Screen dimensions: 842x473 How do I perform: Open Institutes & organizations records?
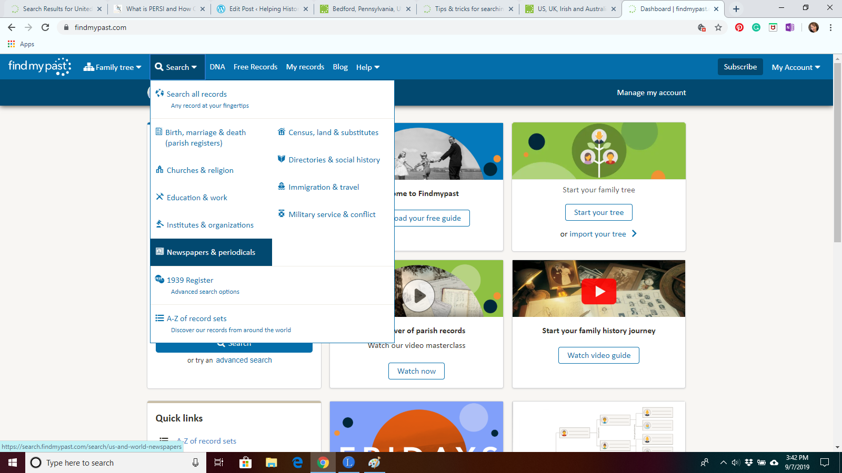pyautogui.click(x=209, y=224)
